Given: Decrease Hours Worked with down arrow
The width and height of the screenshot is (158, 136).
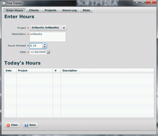Looking at the screenshot, I should pyautogui.click(x=45, y=47).
